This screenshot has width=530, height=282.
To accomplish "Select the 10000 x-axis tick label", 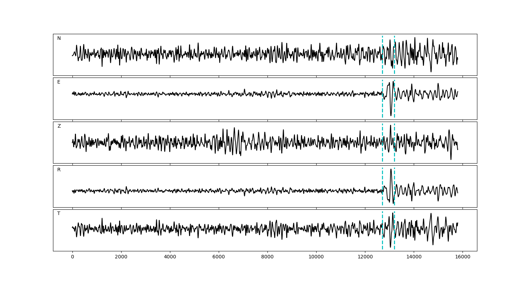I will pos(316,257).
